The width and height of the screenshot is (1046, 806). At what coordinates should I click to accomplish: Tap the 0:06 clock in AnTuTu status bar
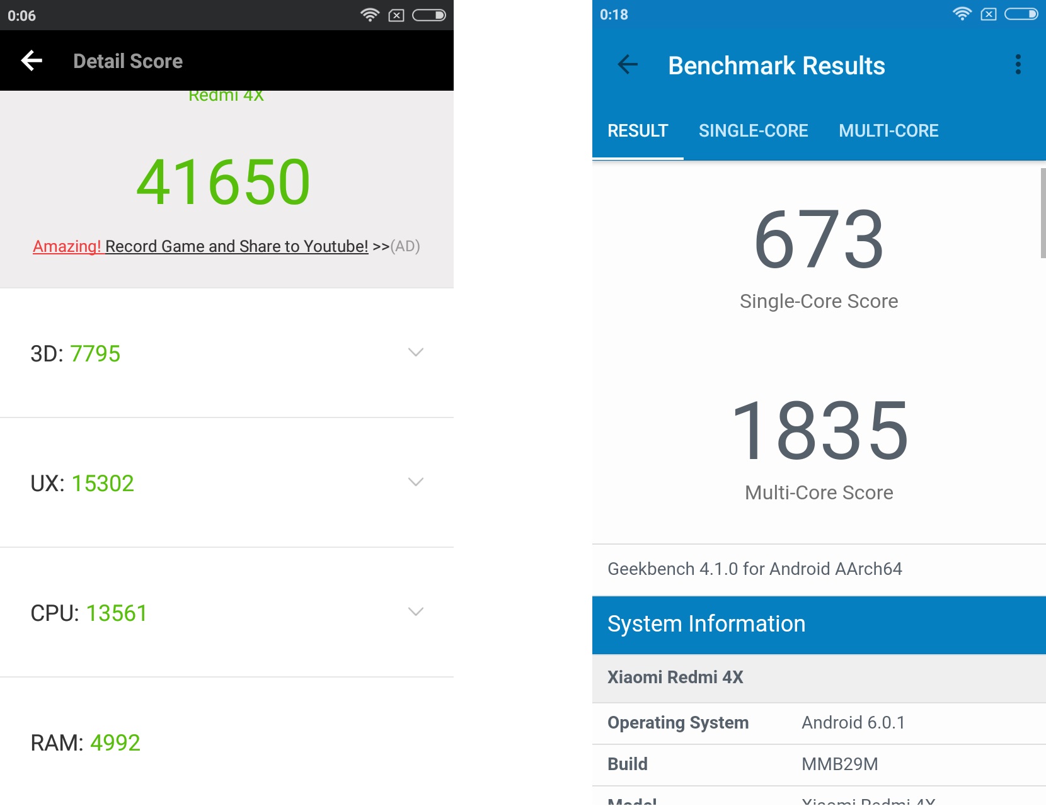(21, 16)
